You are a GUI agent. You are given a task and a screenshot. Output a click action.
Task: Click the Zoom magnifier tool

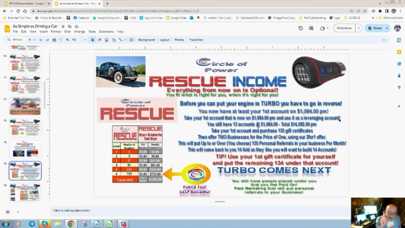click(x=67, y=40)
